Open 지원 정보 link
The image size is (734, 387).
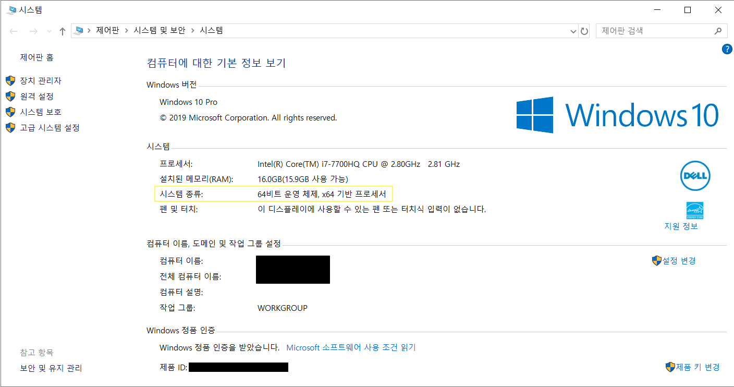click(681, 226)
